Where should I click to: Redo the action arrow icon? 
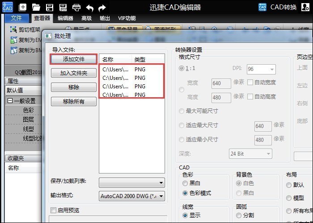pos(102,8)
